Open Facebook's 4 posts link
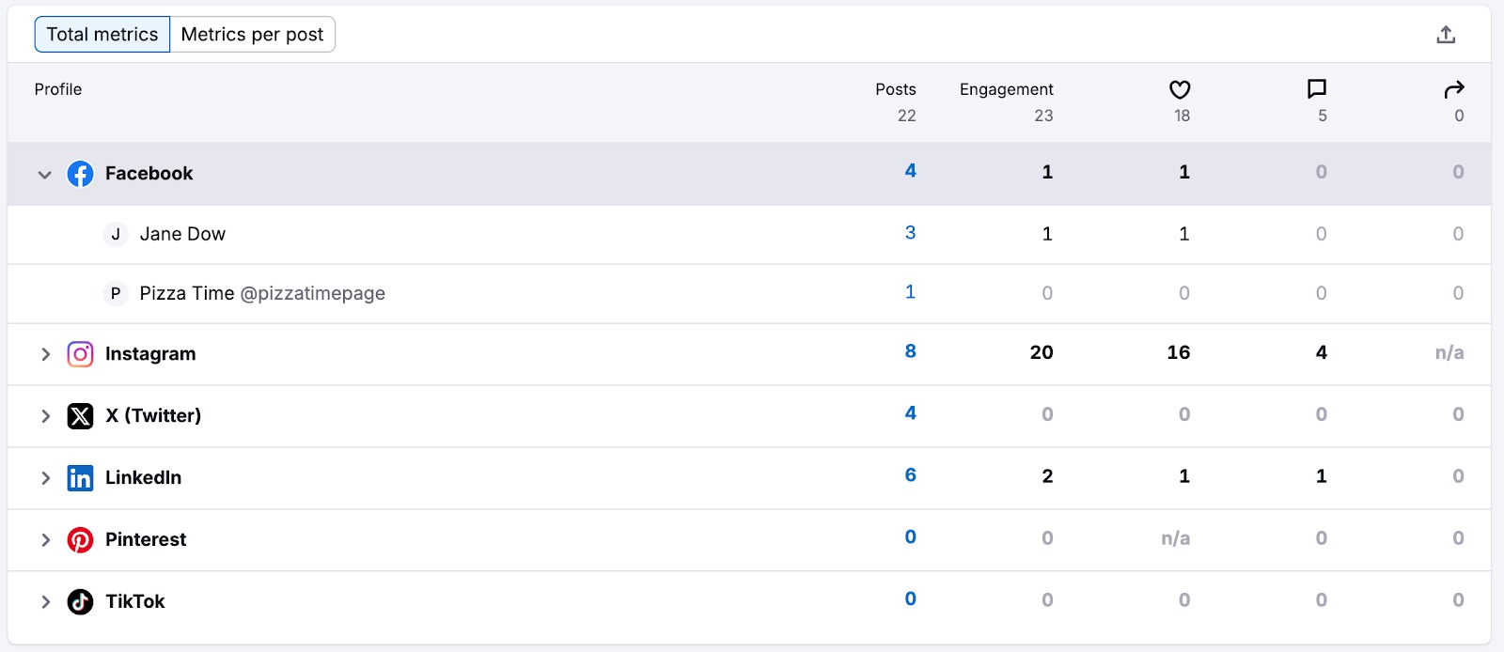This screenshot has width=1504, height=652. click(910, 171)
